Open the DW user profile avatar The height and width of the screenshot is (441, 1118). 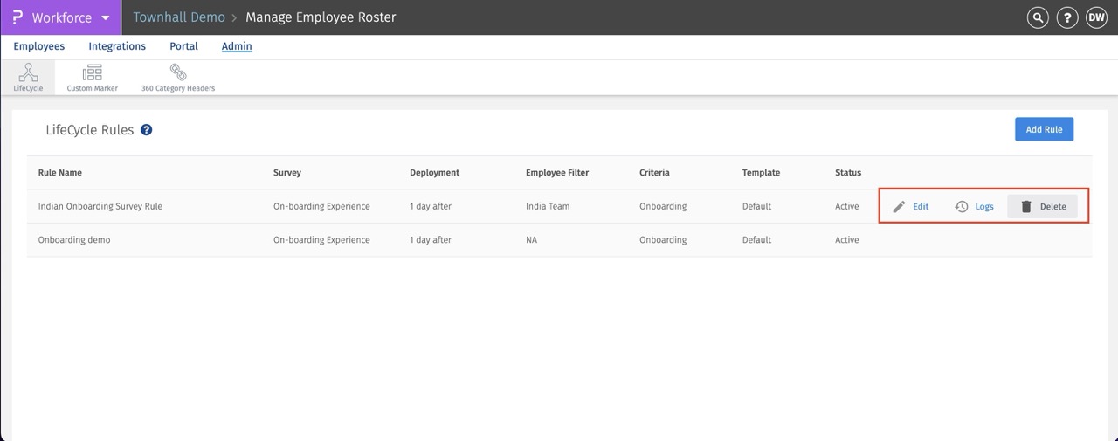coord(1096,17)
